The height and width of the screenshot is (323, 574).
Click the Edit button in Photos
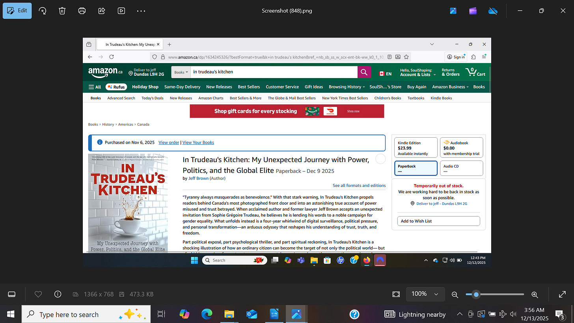pos(17,11)
